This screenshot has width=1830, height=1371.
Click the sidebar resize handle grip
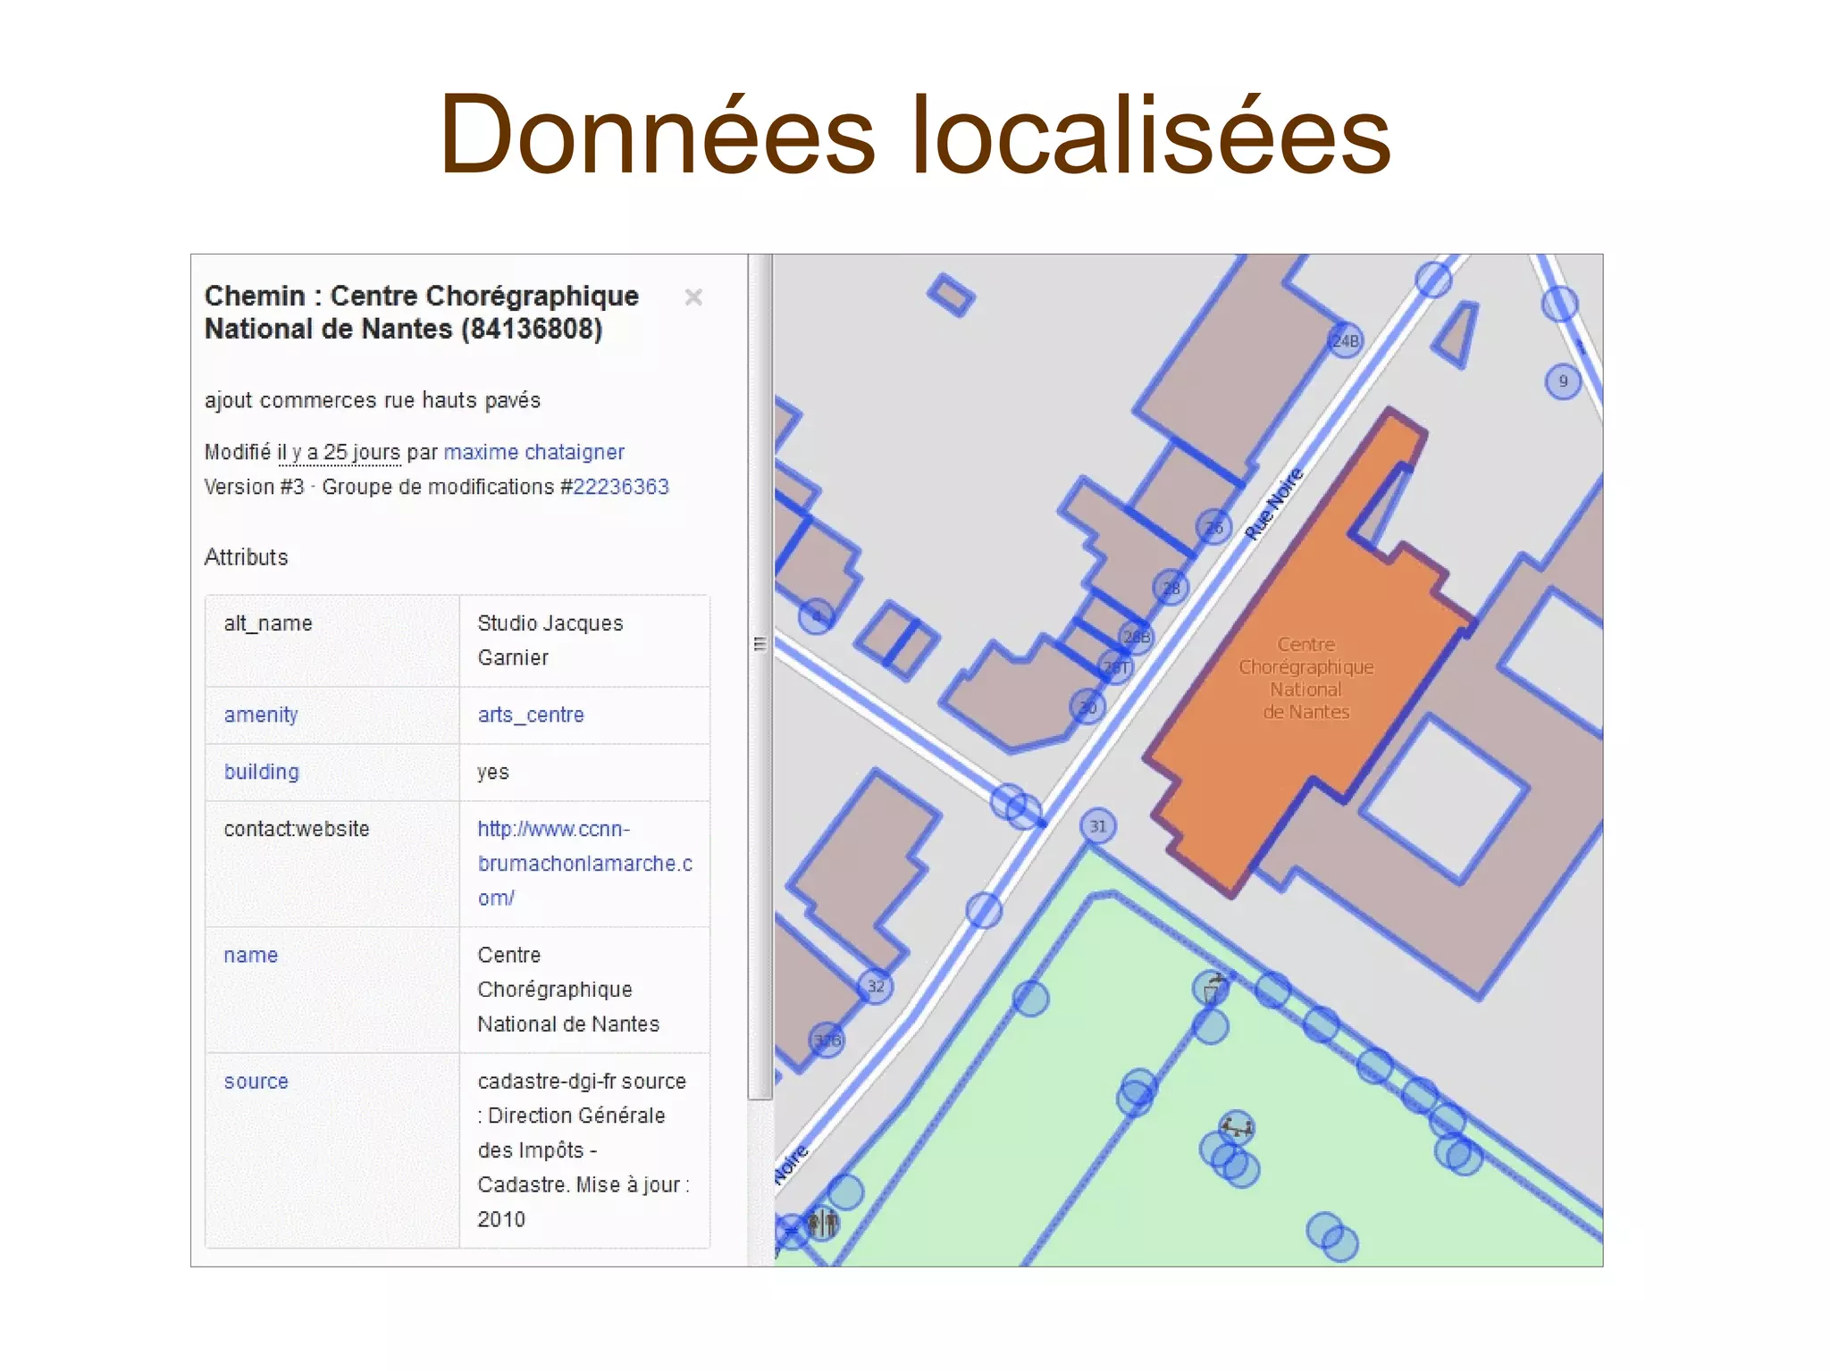point(760,644)
